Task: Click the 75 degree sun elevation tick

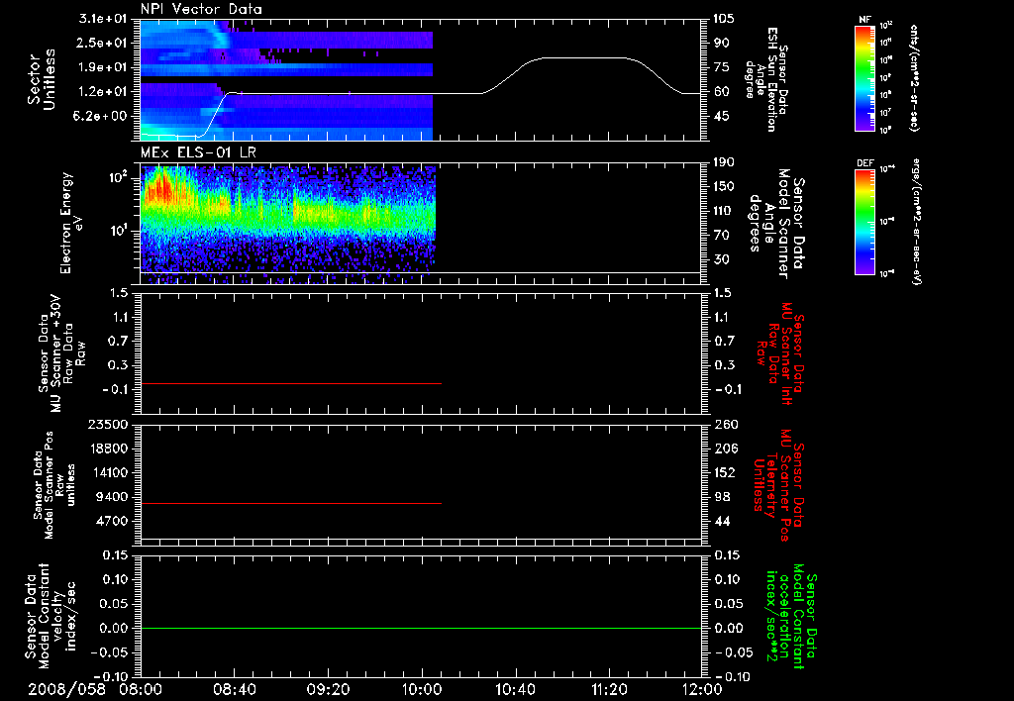Action: pyautogui.click(x=721, y=67)
